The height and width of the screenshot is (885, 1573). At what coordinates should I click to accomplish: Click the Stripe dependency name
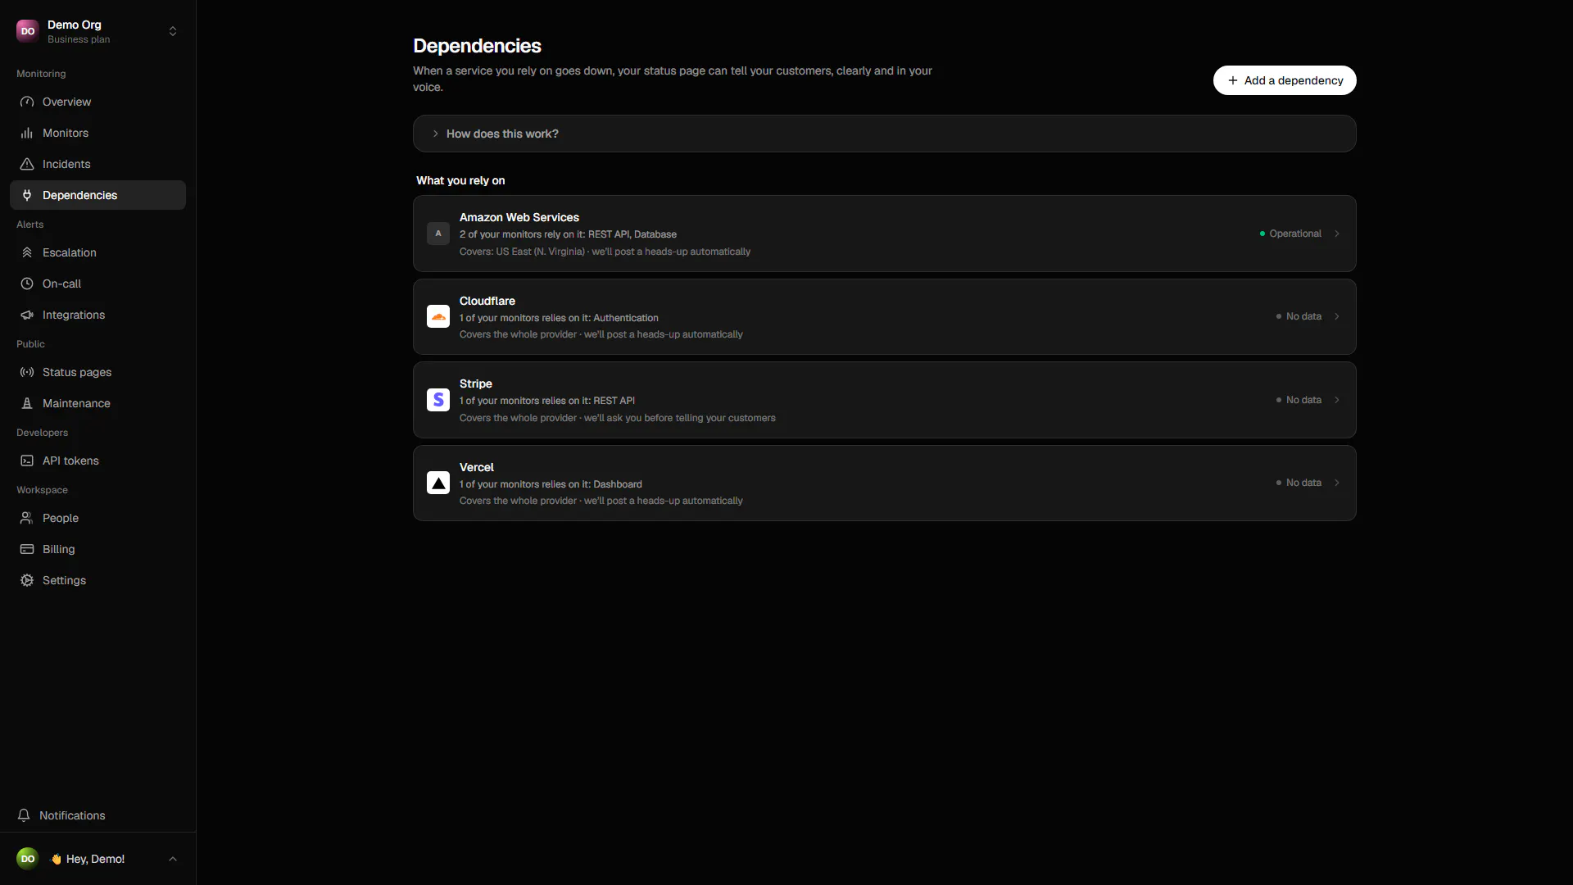coord(476,383)
